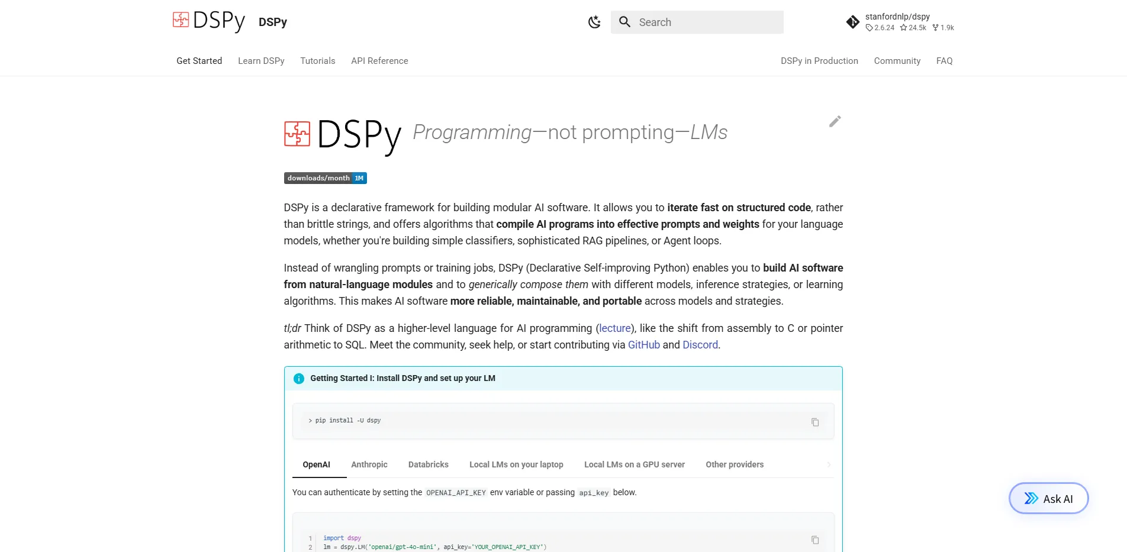Open the Get Started tab
The height and width of the screenshot is (552, 1127).
click(199, 61)
